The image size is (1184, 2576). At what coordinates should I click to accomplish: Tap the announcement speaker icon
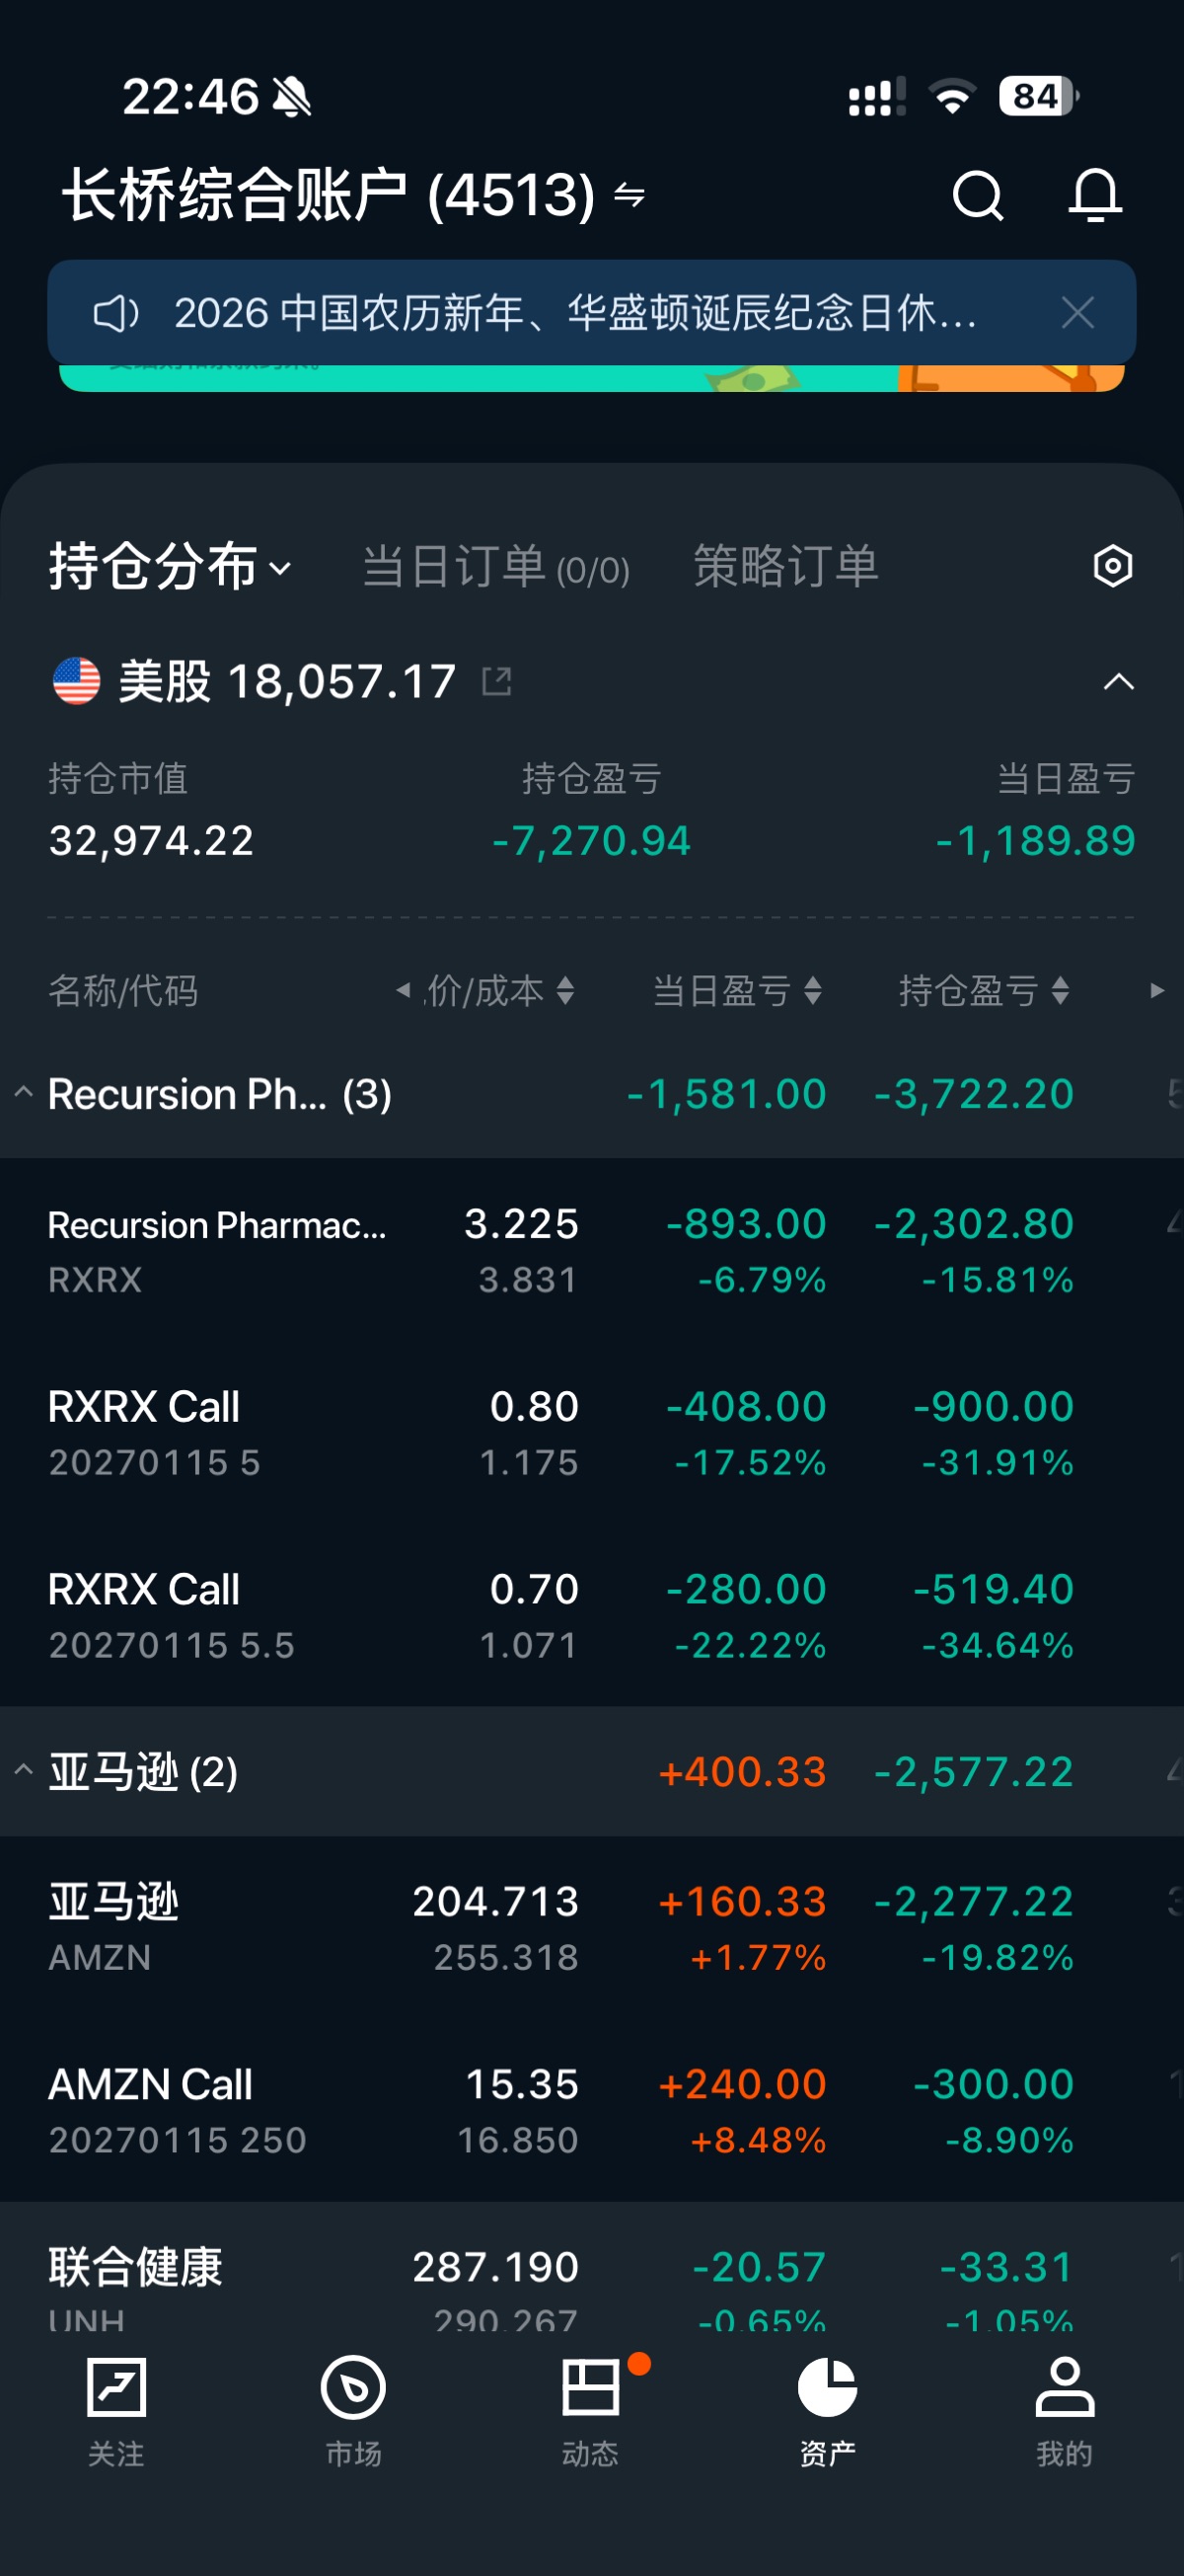[114, 314]
